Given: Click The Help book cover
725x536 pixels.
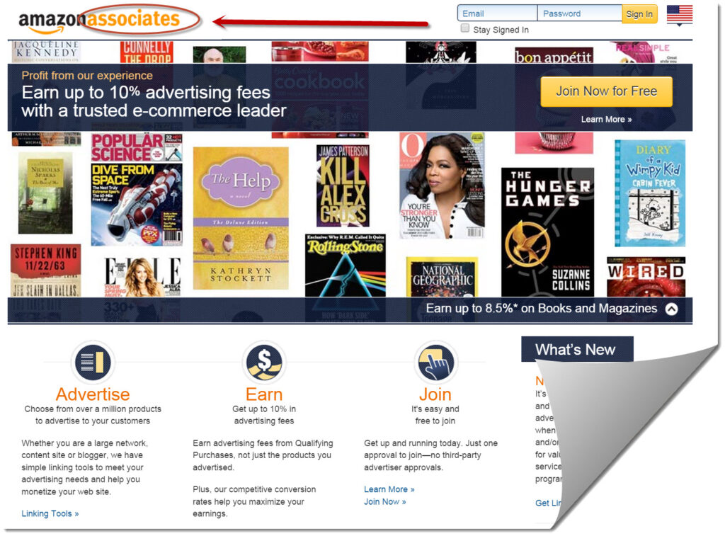Looking at the screenshot, I should pyautogui.click(x=241, y=218).
